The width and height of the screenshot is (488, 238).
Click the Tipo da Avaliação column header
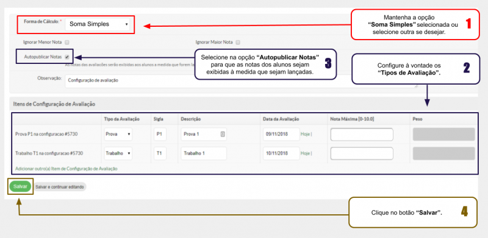(x=121, y=119)
